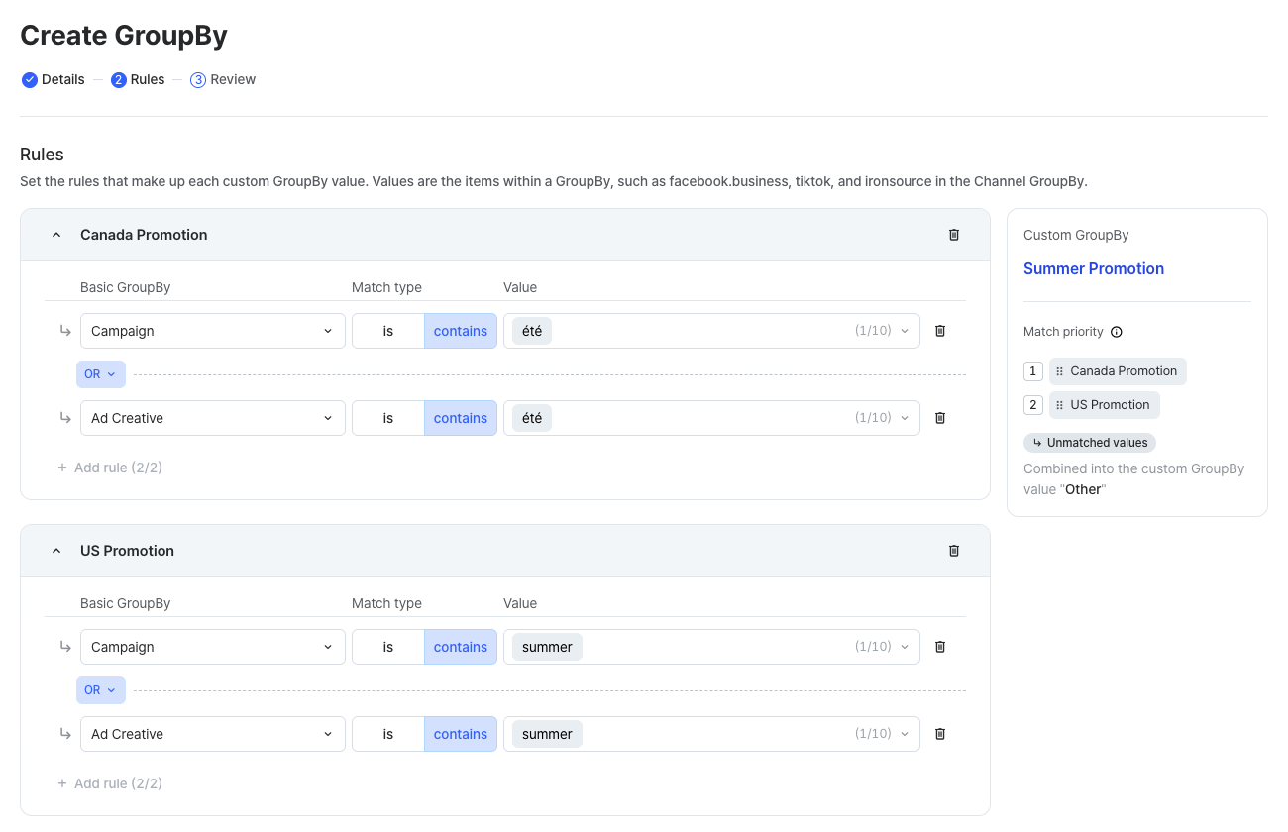The image size is (1288, 832).
Task: Remove the US Campaign 'summer' rule
Action: [x=940, y=647]
